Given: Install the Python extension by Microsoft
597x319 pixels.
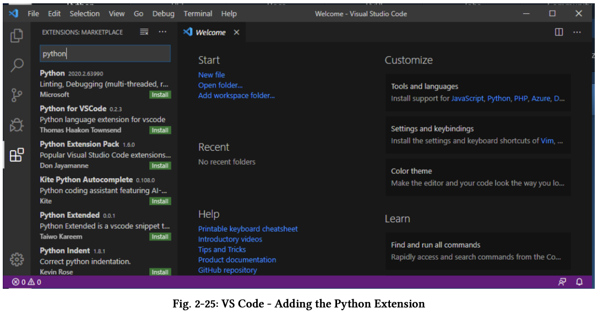Looking at the screenshot, I should (159, 95).
